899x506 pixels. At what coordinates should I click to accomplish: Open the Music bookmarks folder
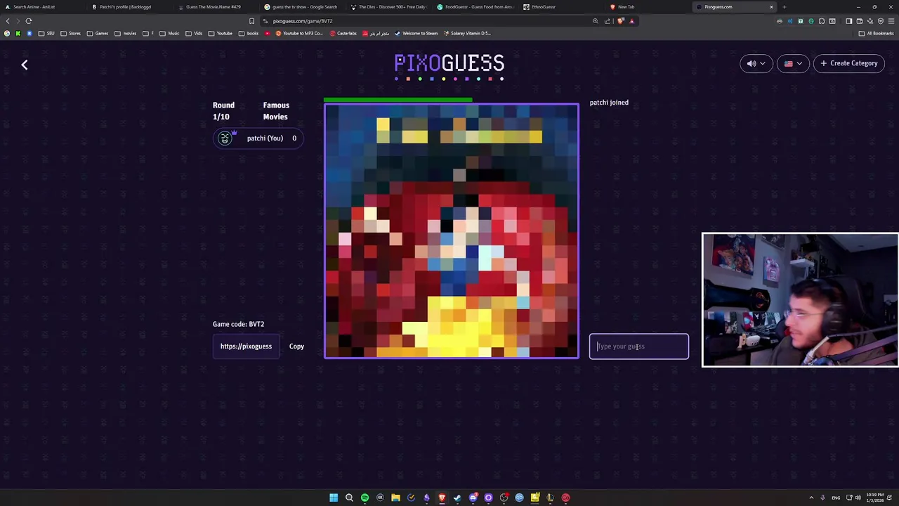tap(169, 33)
